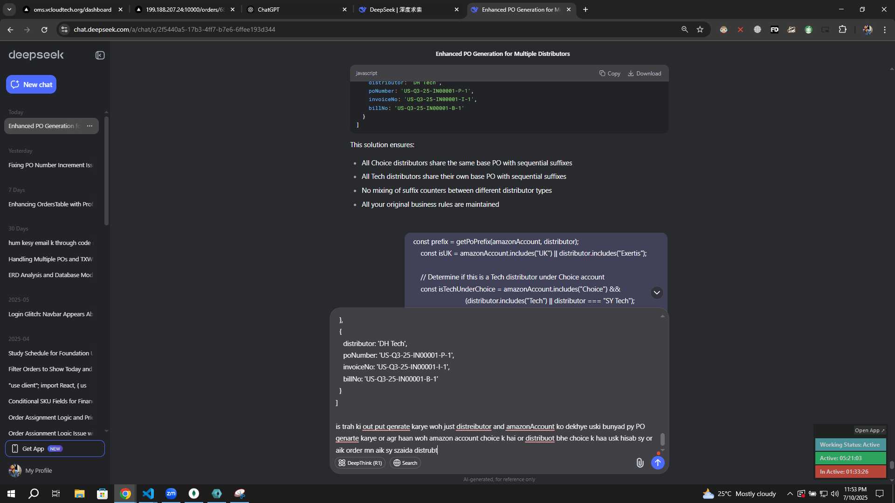Open 'ERD Analysis and Database Mod' chat
895x503 pixels.
click(x=50, y=275)
